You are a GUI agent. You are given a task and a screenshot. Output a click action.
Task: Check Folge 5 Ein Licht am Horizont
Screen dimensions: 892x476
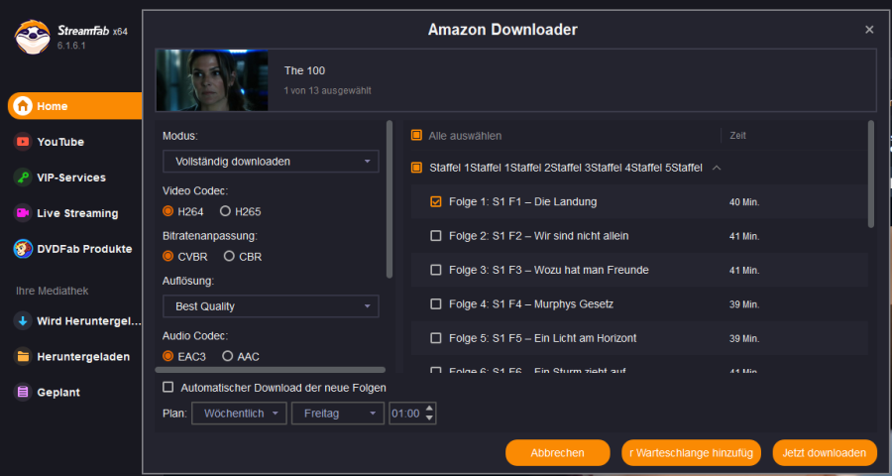(x=436, y=338)
